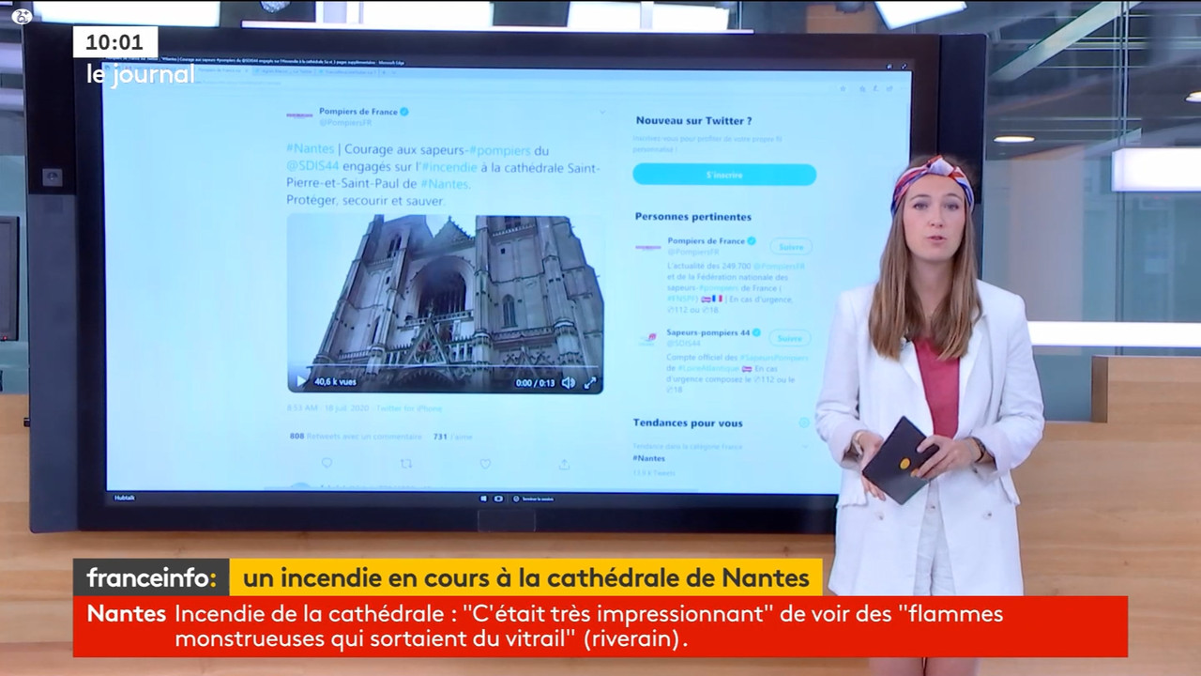Like the cathedral fire tweet
1201x676 pixels.
[485, 464]
